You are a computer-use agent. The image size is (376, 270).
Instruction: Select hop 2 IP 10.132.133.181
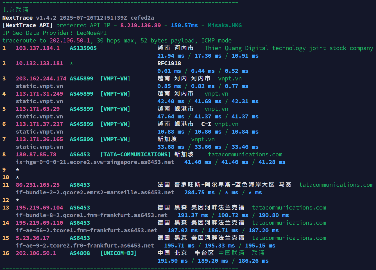39,63
